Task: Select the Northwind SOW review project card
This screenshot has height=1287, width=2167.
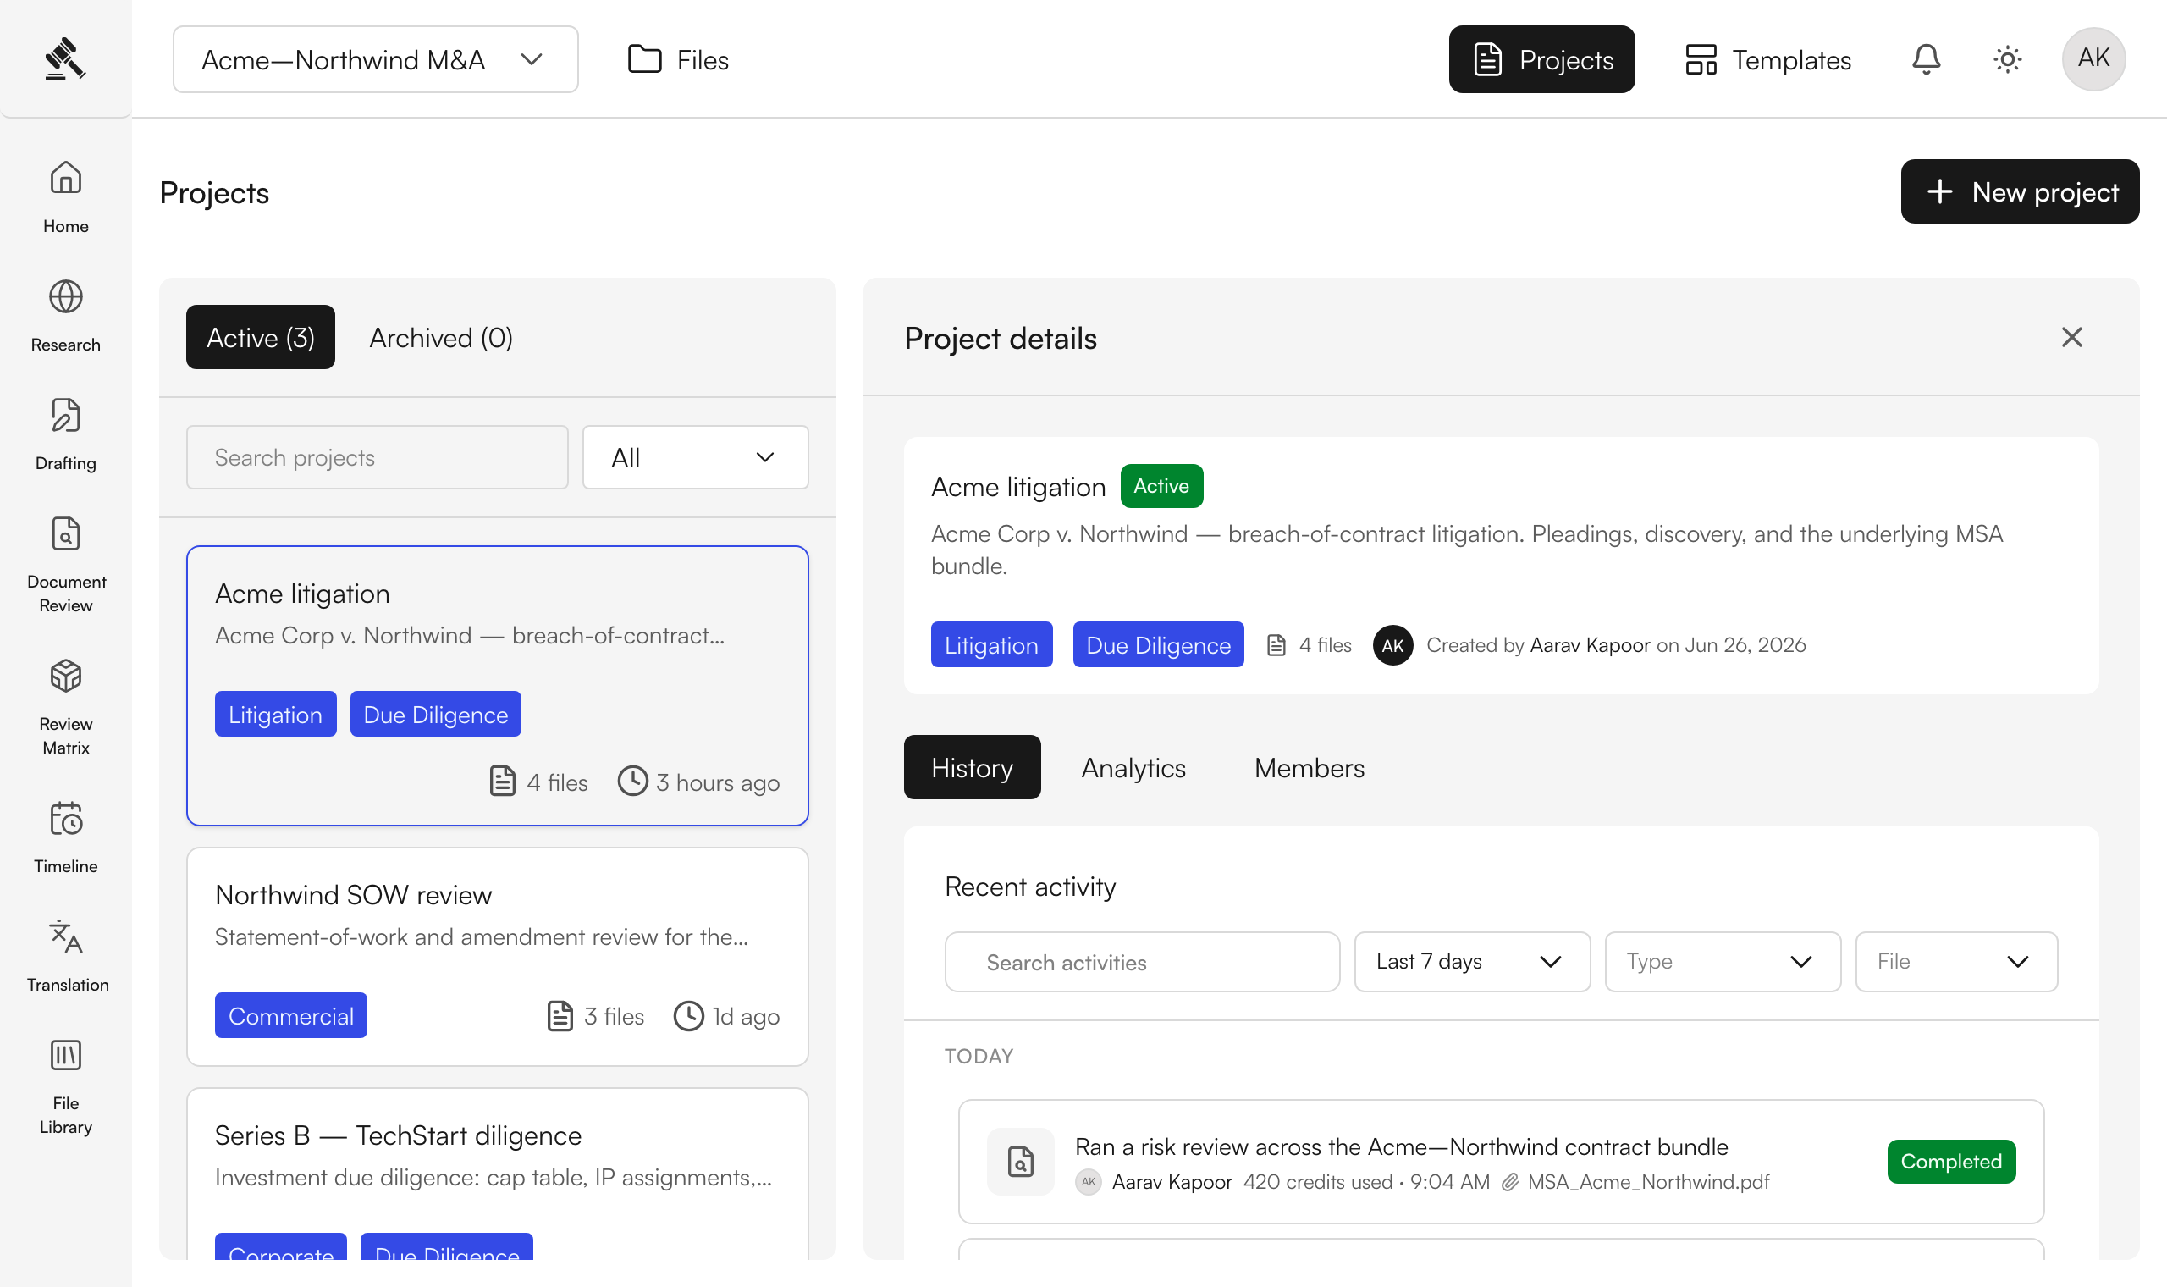Action: click(x=498, y=957)
